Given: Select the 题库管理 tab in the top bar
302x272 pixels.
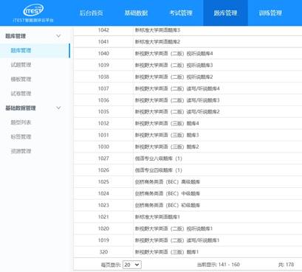Looking at the screenshot, I should (225, 13).
